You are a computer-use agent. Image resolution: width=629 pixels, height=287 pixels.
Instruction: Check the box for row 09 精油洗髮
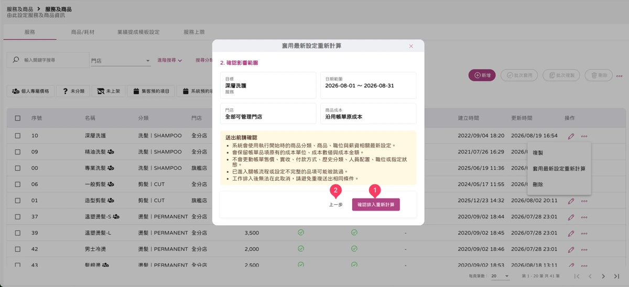pos(18,152)
